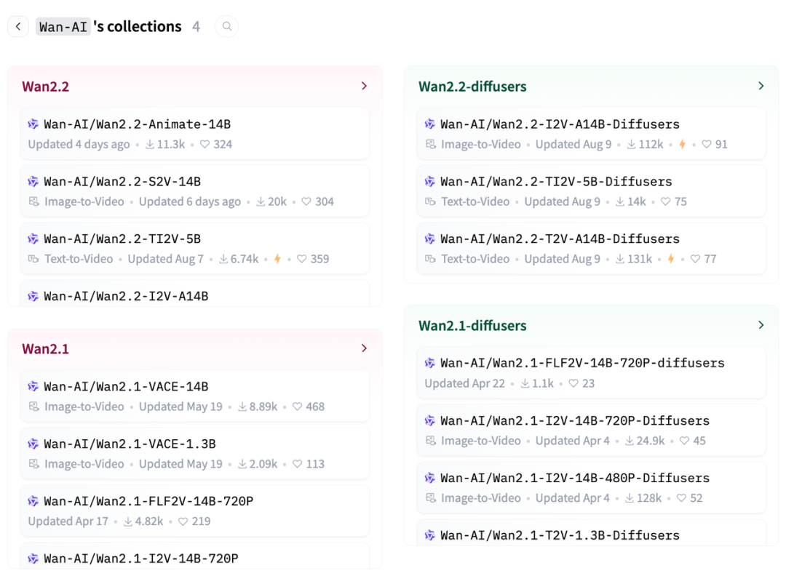Image resolution: width=786 pixels, height=584 pixels.
Task: Click the download icon showing 24.9k
Action: (629, 441)
